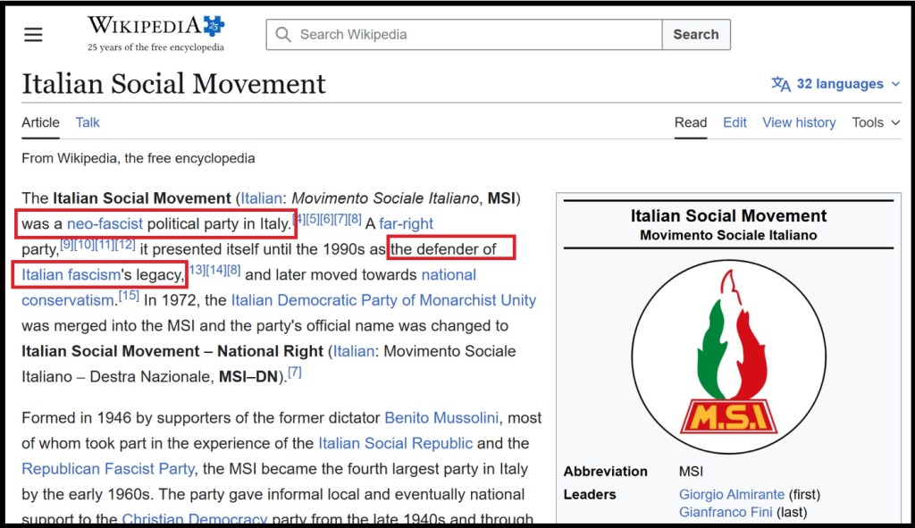Click the Gianfranco Fini link
Image resolution: width=915 pixels, height=528 pixels.
(724, 512)
